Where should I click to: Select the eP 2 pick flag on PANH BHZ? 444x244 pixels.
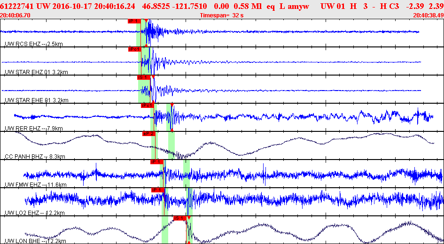tap(149, 134)
